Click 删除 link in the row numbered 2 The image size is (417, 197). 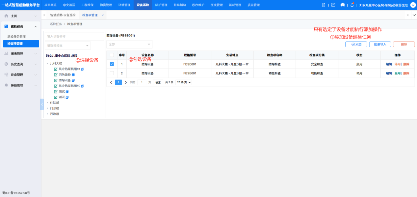[x=406, y=73]
